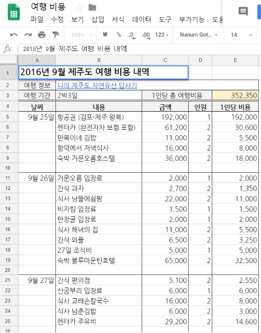The width and height of the screenshot is (261, 333).
Task: Select the 9월 25일 date cell
Action: (37, 117)
